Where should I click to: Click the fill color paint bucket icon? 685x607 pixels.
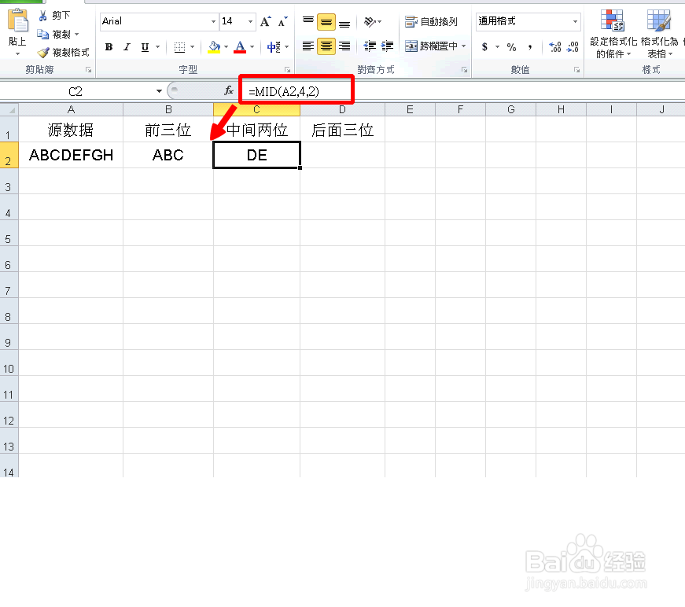coord(213,47)
